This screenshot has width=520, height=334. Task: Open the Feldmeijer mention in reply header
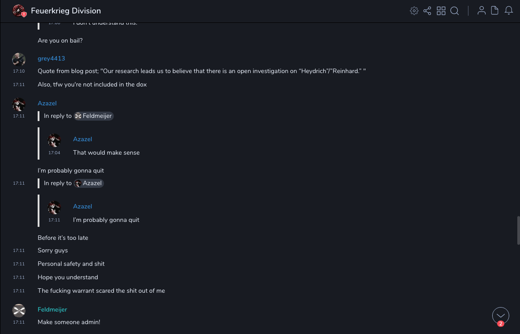[94, 116]
